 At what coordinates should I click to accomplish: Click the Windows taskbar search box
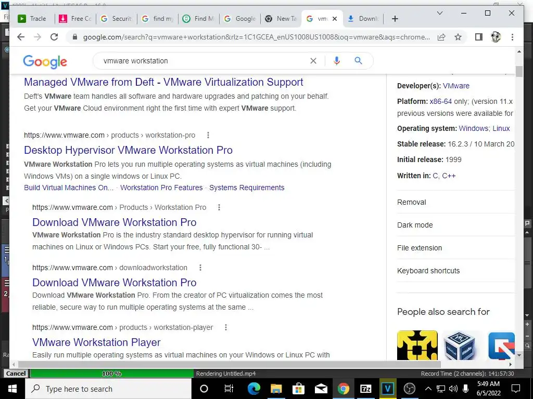(108, 389)
